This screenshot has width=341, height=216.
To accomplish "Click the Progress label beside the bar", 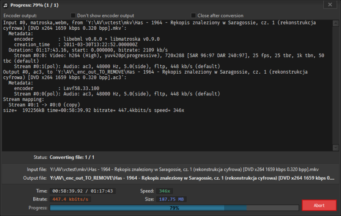I will (x=37, y=208).
